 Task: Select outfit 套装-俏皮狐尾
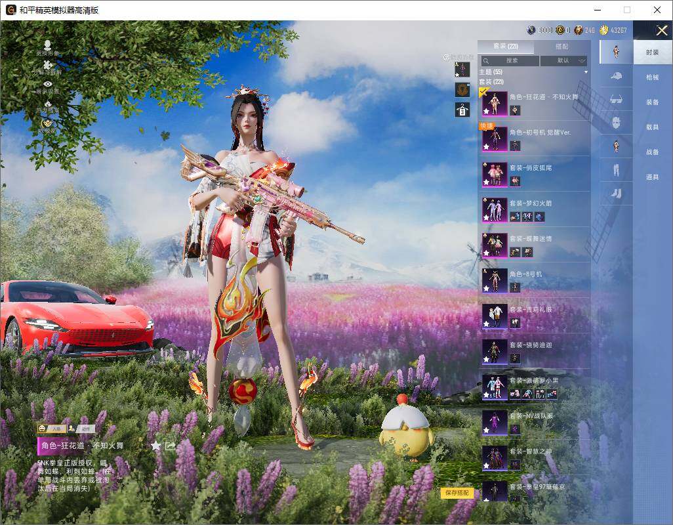click(x=535, y=175)
